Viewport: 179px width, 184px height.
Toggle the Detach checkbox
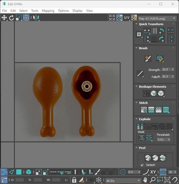point(142,165)
